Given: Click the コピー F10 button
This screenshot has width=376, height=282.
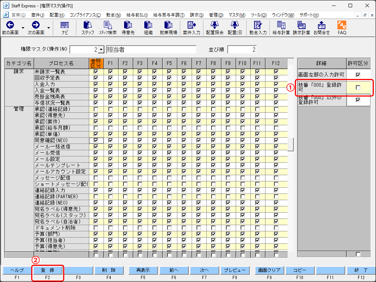Looking at the screenshot, I should tap(300, 270).
